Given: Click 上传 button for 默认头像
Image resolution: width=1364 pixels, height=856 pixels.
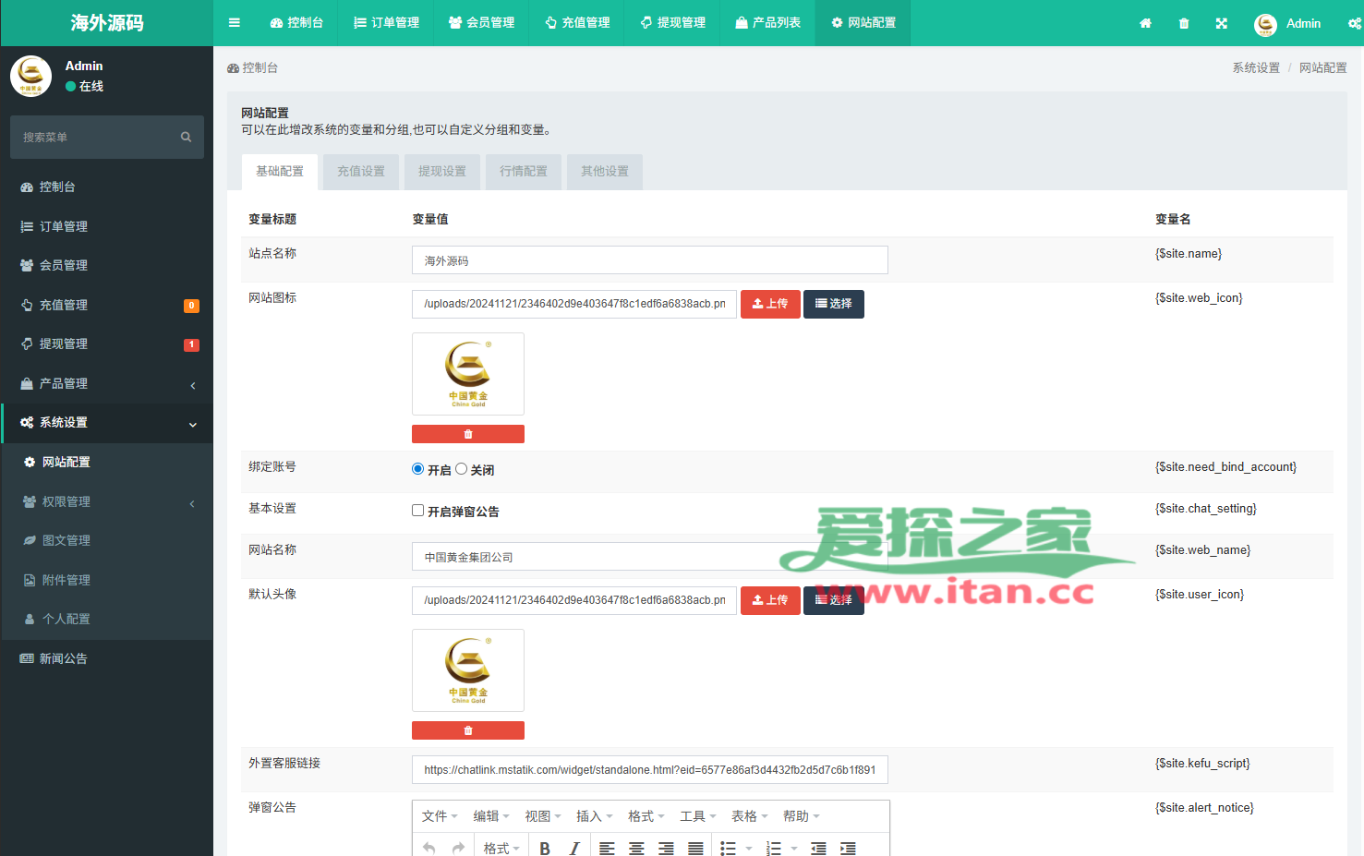Looking at the screenshot, I should [x=770, y=600].
